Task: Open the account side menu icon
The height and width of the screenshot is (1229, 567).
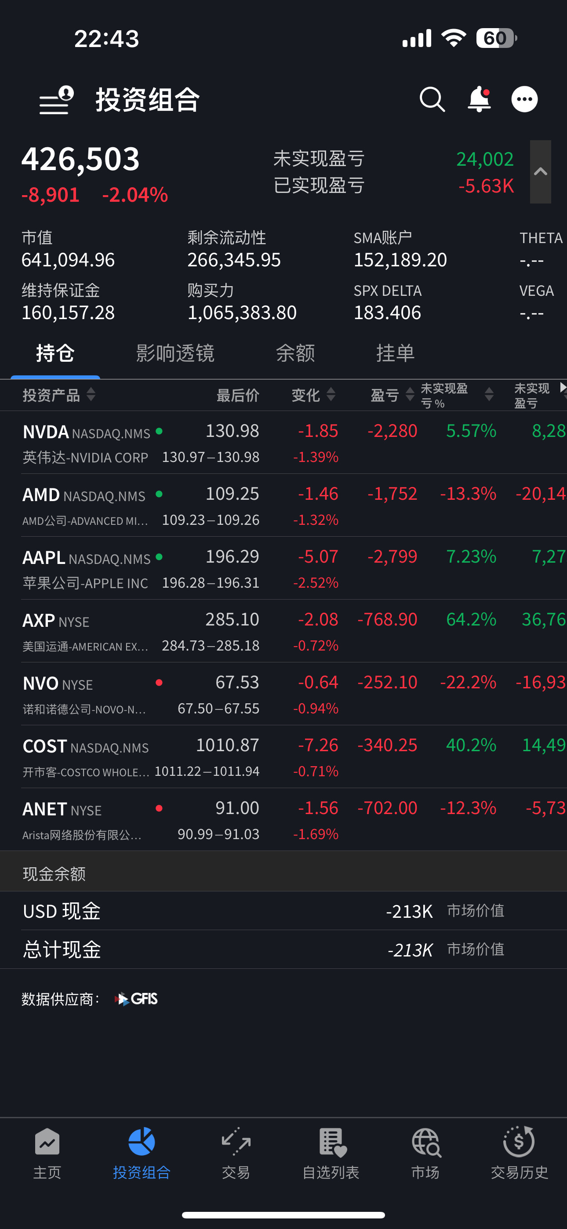Action: point(56,100)
